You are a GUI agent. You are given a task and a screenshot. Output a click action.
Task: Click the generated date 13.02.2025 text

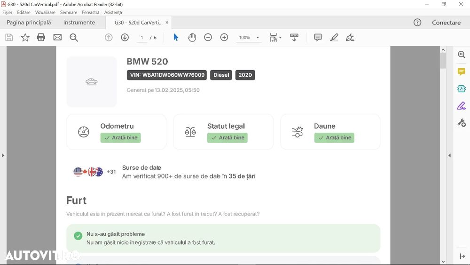[177, 90]
